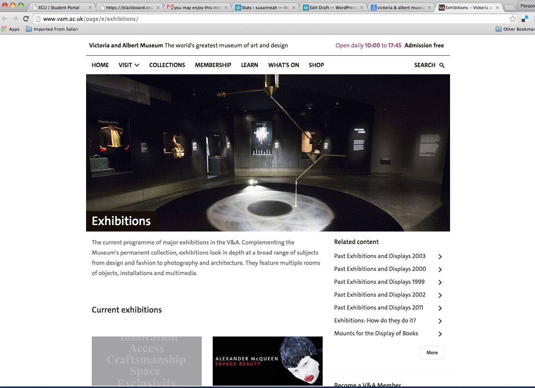Open the Imported From Safari bookmarks folder
This screenshot has height=388, width=535.
[52, 29]
